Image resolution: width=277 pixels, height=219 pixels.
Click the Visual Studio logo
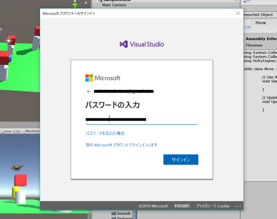click(142, 44)
